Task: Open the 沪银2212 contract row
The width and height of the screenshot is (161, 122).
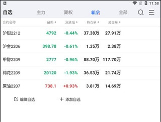Action: point(80,33)
